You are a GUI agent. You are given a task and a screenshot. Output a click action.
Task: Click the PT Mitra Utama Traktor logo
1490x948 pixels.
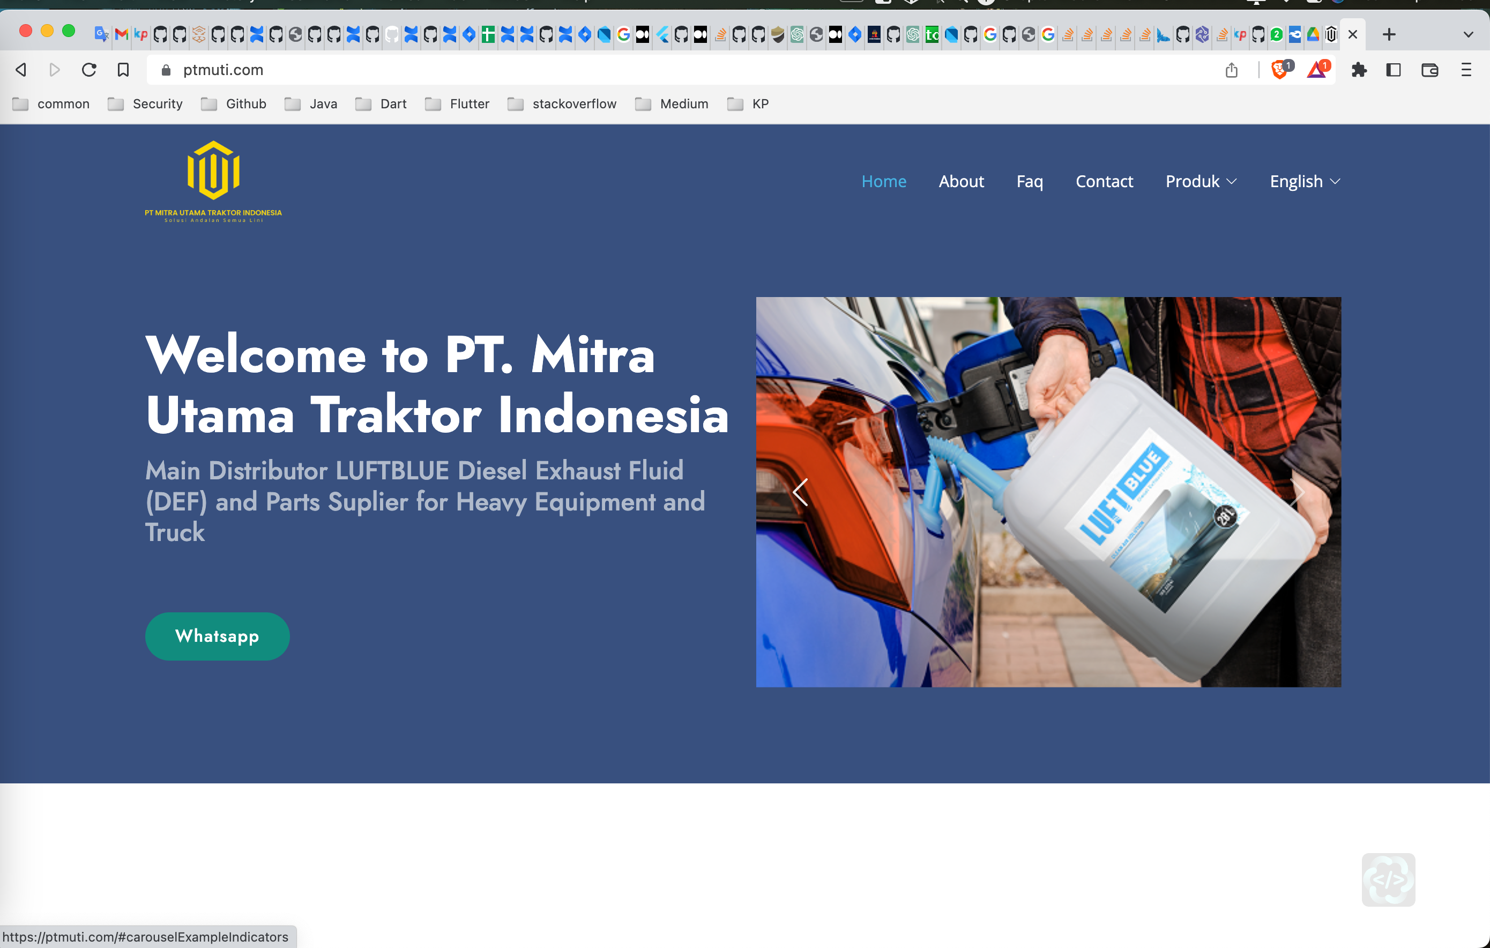(x=213, y=181)
